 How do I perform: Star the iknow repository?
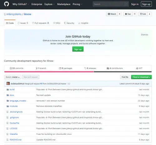[x=128, y=14]
